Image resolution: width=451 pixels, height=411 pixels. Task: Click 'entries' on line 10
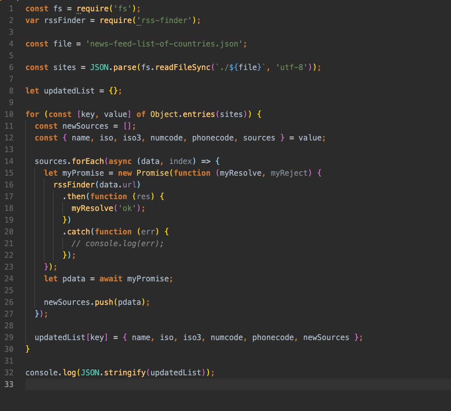pyautogui.click(x=199, y=114)
